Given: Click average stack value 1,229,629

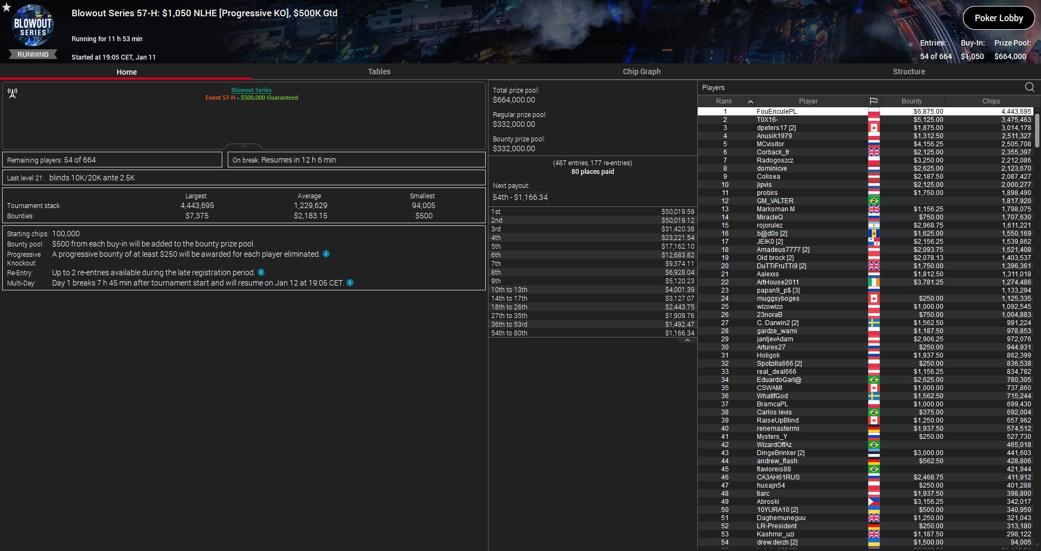Looking at the screenshot, I should pos(311,206).
